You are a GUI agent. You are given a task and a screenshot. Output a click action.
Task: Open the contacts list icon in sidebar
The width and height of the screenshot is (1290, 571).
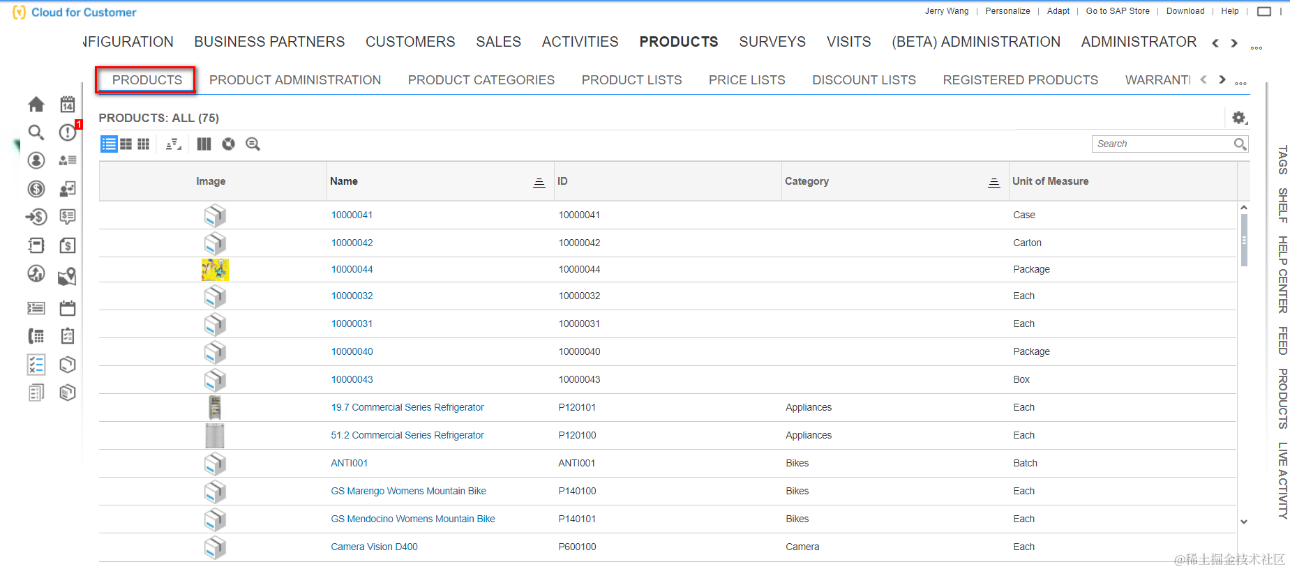[68, 160]
